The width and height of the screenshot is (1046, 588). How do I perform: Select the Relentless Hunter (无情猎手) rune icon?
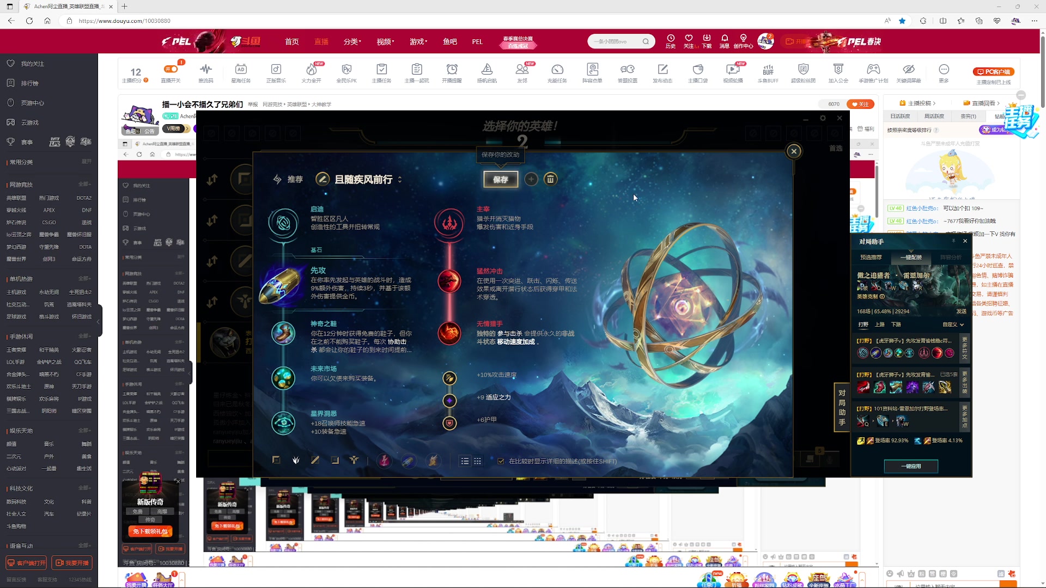[x=449, y=333]
